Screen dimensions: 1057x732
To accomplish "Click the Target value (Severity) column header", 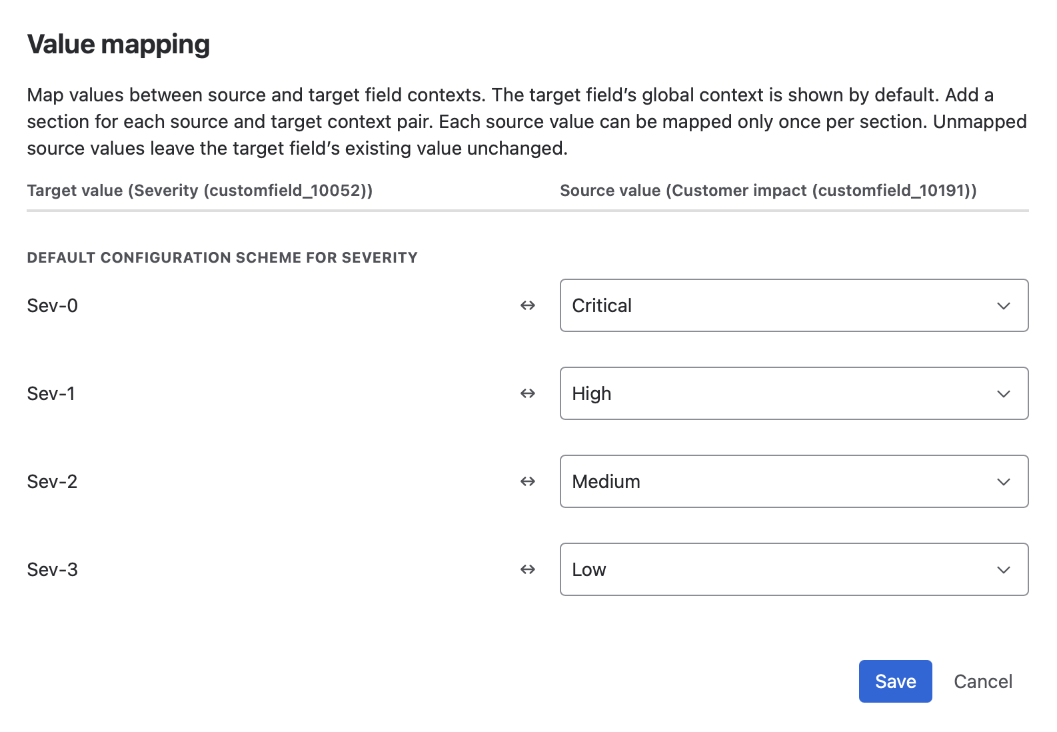I will coord(200,191).
